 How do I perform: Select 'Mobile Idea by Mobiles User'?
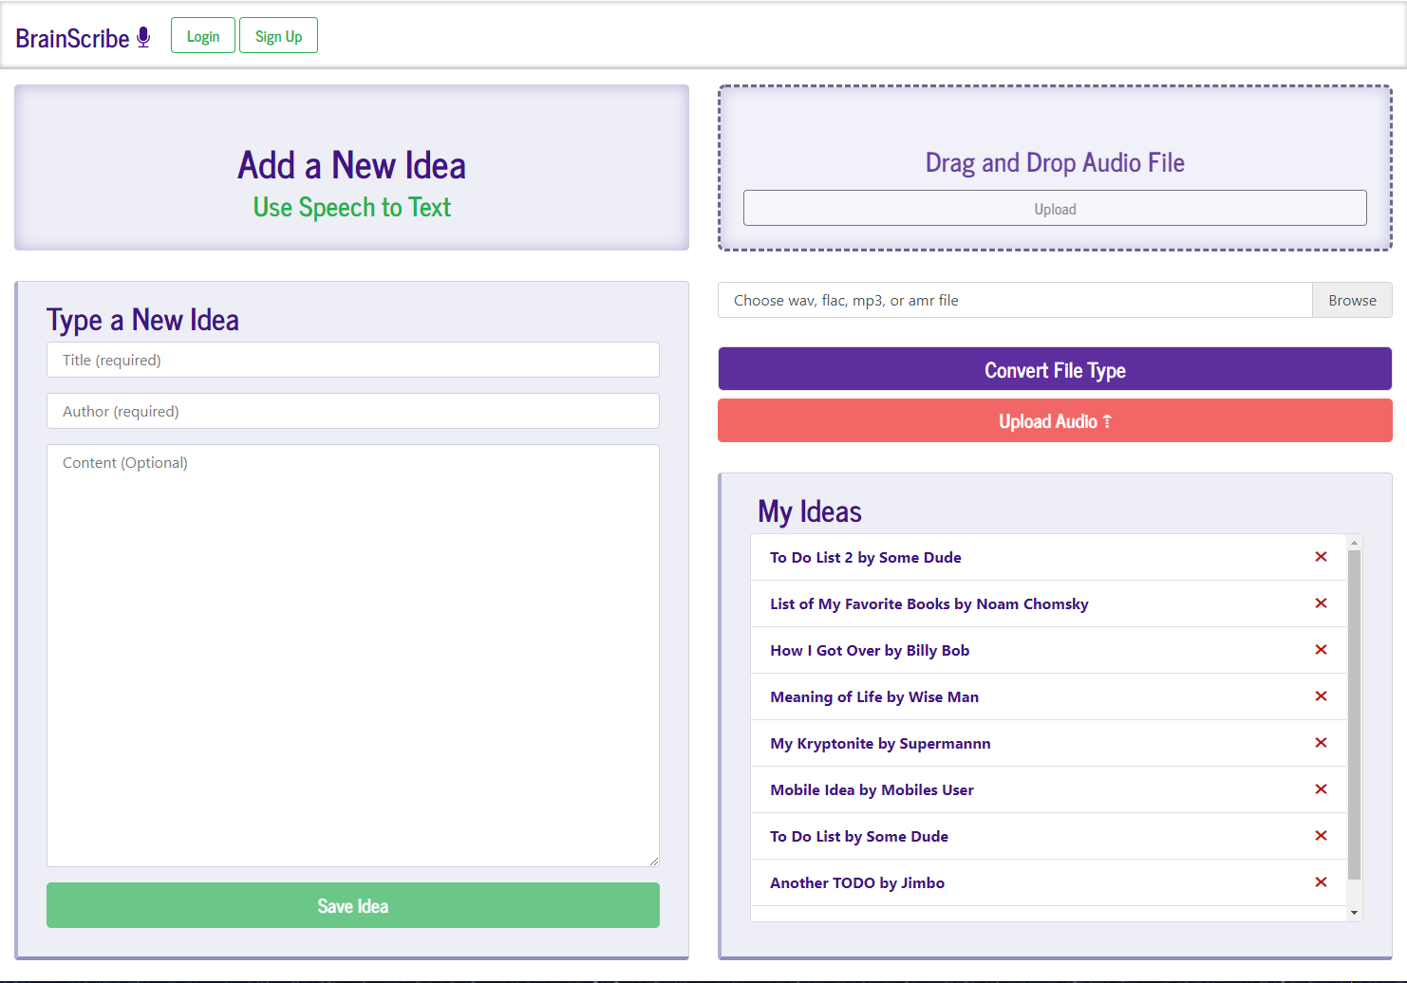(x=872, y=789)
